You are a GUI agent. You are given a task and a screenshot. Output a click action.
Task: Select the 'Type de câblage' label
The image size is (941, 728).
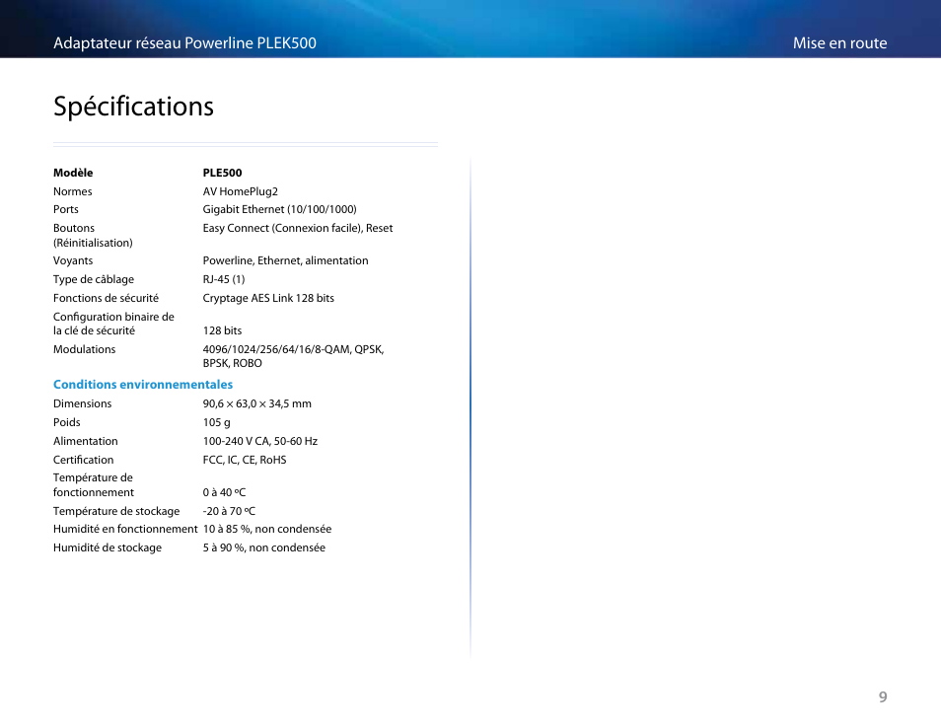click(94, 279)
